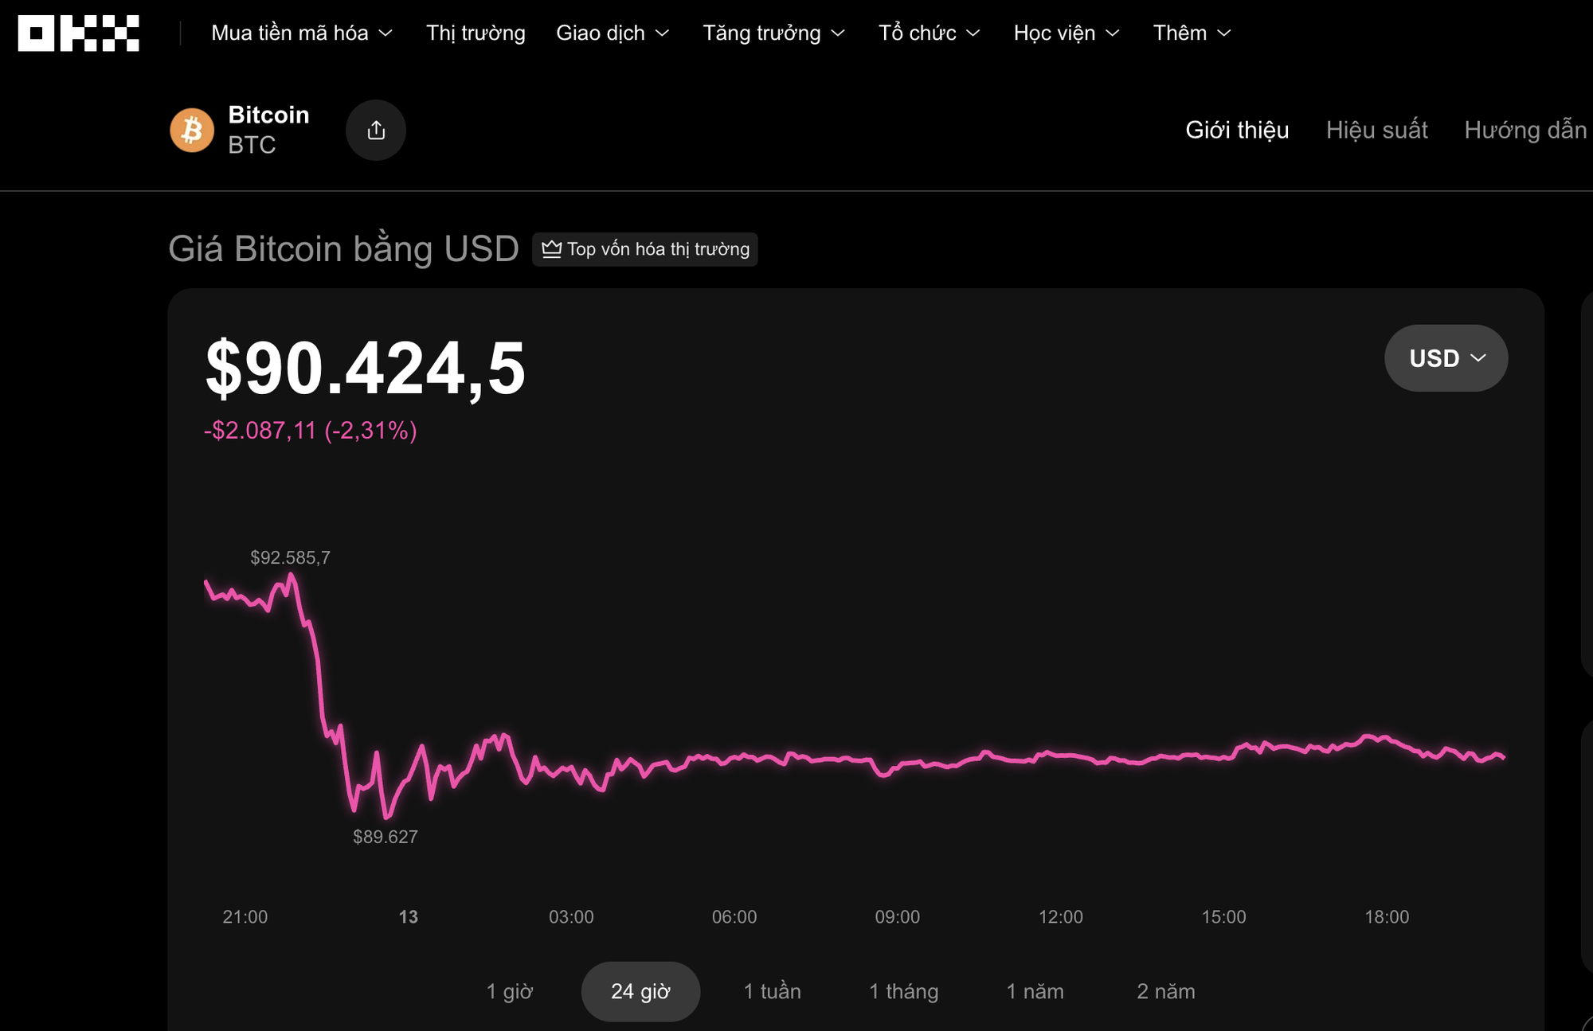The width and height of the screenshot is (1593, 1031).
Task: Switch to the Hiệu suất tab
Action: [1377, 131]
